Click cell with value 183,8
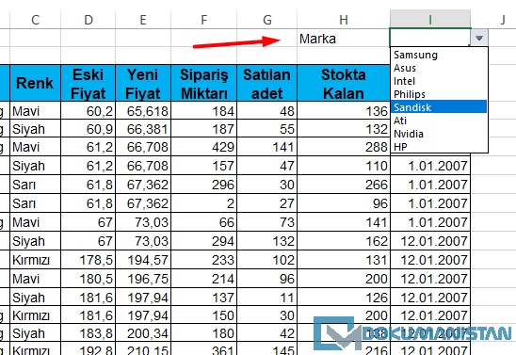 click(x=89, y=333)
